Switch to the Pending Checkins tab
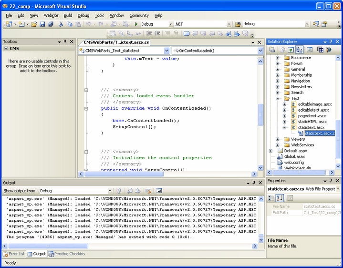This screenshot has width=343, height=268. (66, 254)
